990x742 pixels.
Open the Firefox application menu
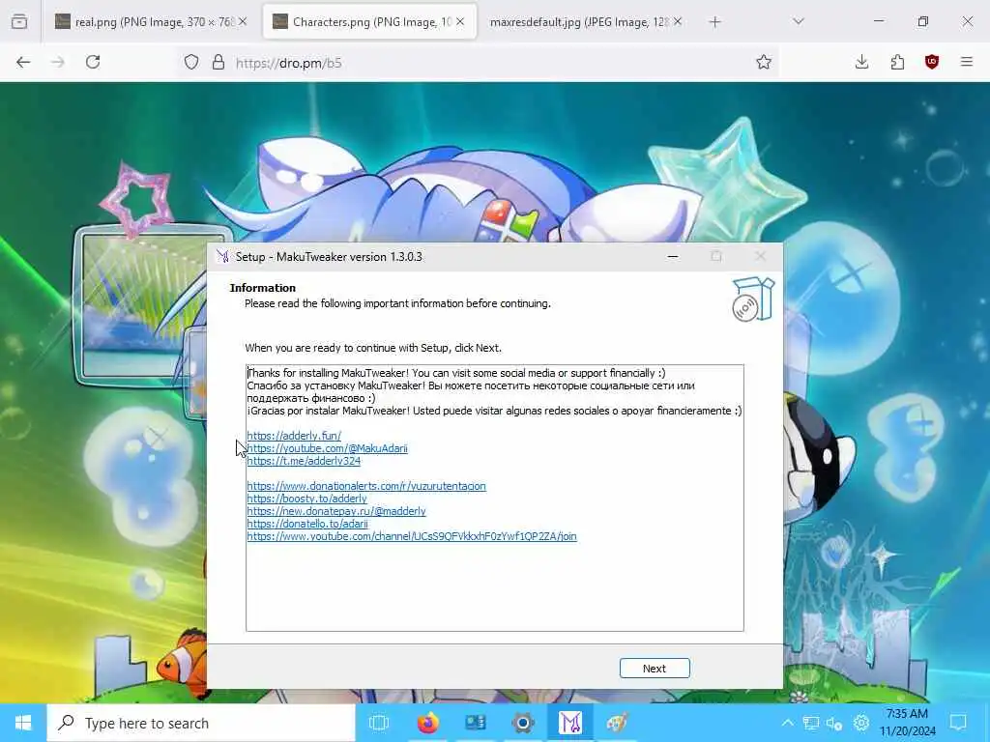click(x=967, y=62)
